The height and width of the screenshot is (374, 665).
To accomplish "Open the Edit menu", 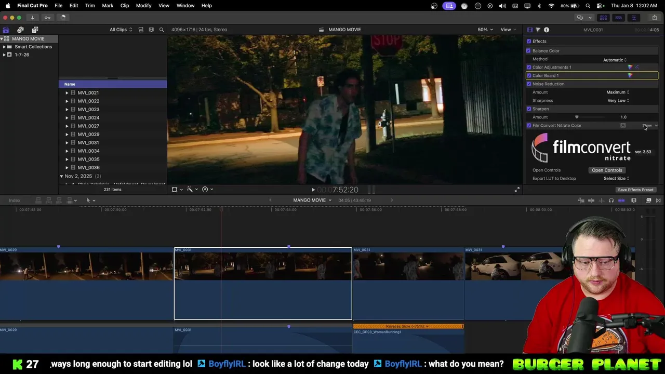I will pyautogui.click(x=74, y=5).
